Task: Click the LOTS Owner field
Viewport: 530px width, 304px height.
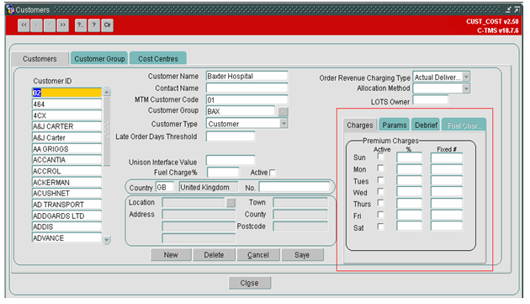Action: coord(431,100)
